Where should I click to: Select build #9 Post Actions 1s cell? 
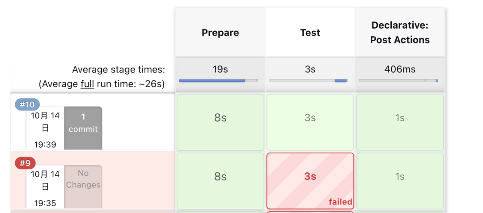[x=400, y=181]
